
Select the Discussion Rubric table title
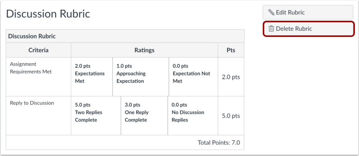[32, 36]
